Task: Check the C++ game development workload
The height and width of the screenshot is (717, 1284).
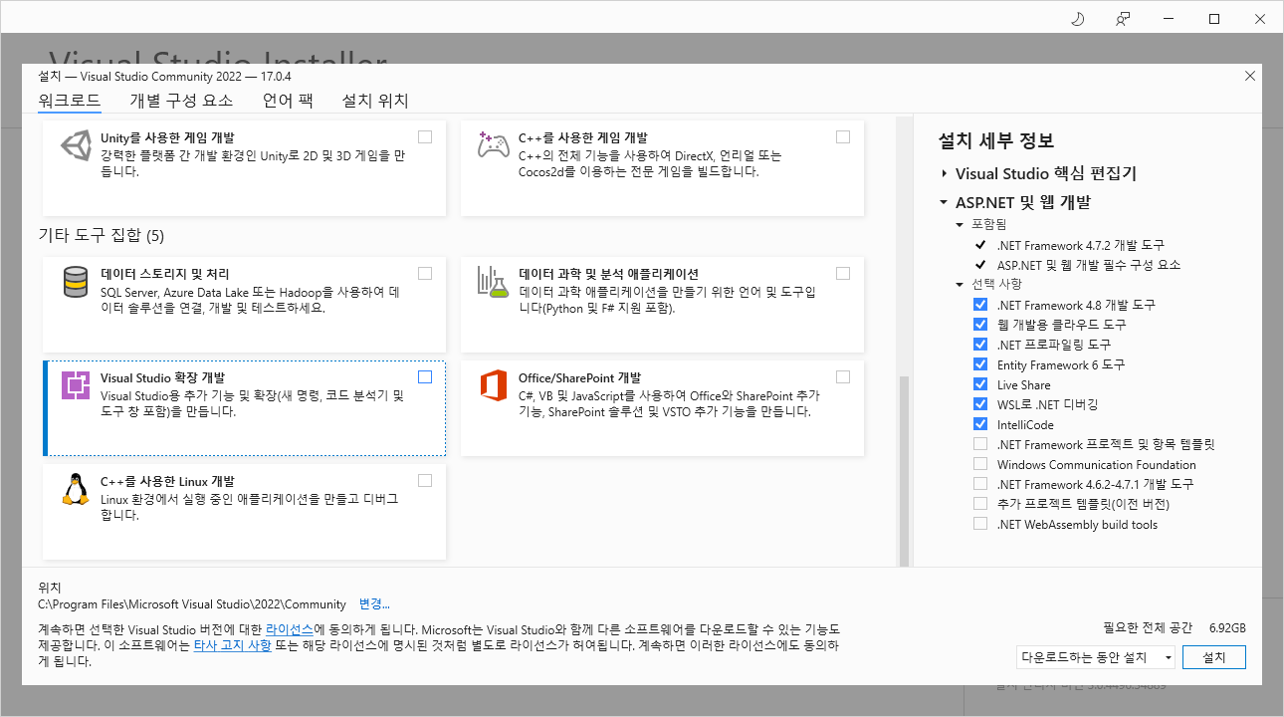Action: [x=843, y=136]
